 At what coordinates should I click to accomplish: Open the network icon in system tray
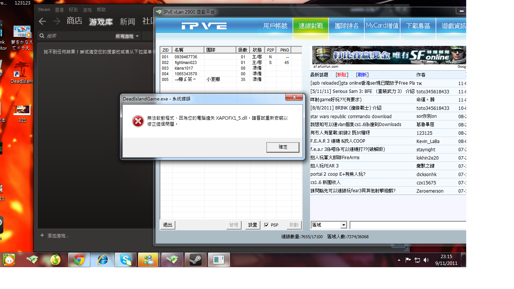pos(417,260)
